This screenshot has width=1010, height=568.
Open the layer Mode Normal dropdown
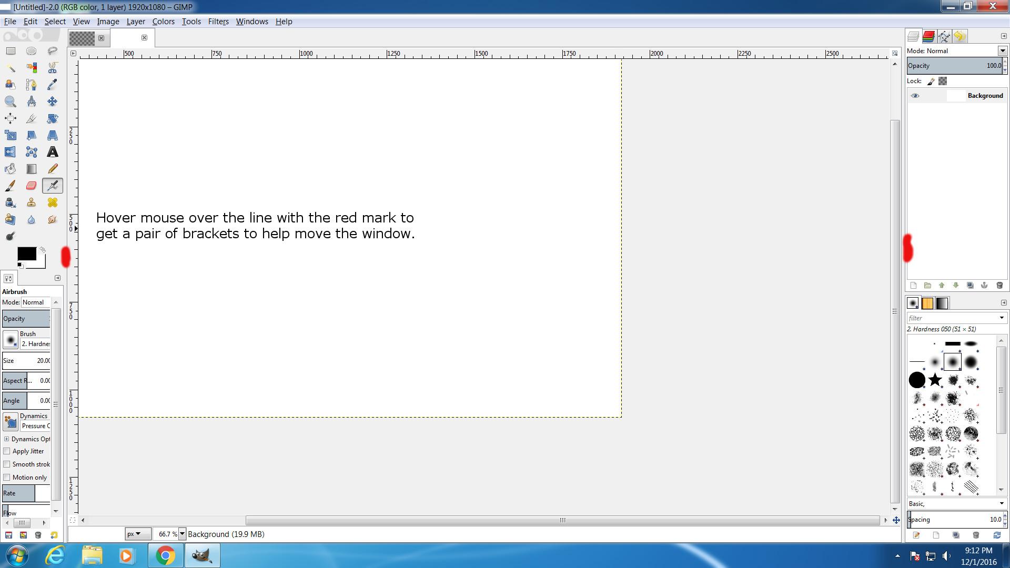[x=1002, y=51]
